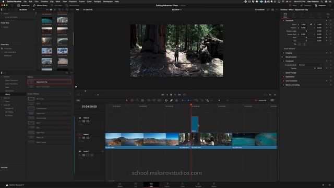Click the Replace Clip icon
This screenshot has height=188, width=334.
pos(160,100)
